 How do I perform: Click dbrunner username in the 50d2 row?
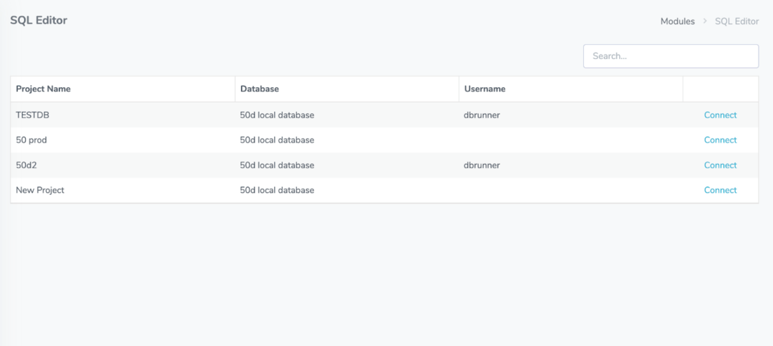[481, 165]
